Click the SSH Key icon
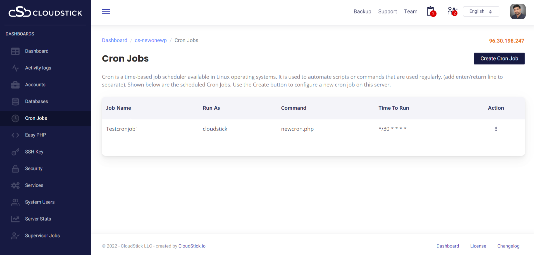Screen dimensions: 534x255 click(15, 152)
